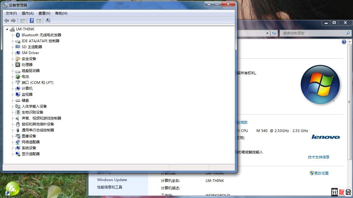Select the 监视器 monitor icon

click(18, 95)
